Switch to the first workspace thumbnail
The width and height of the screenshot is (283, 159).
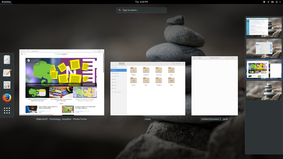click(x=264, y=27)
